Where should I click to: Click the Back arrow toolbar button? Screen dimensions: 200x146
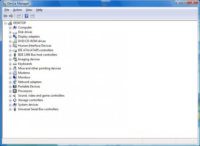[x=5, y=16]
